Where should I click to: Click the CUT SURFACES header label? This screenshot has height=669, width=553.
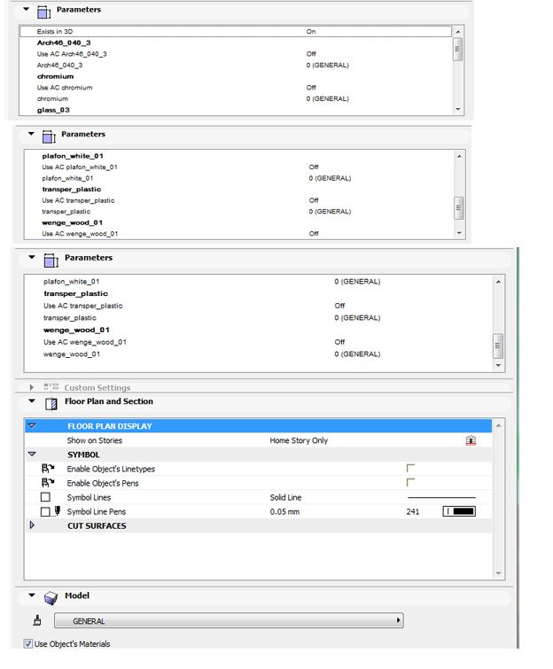point(97,525)
